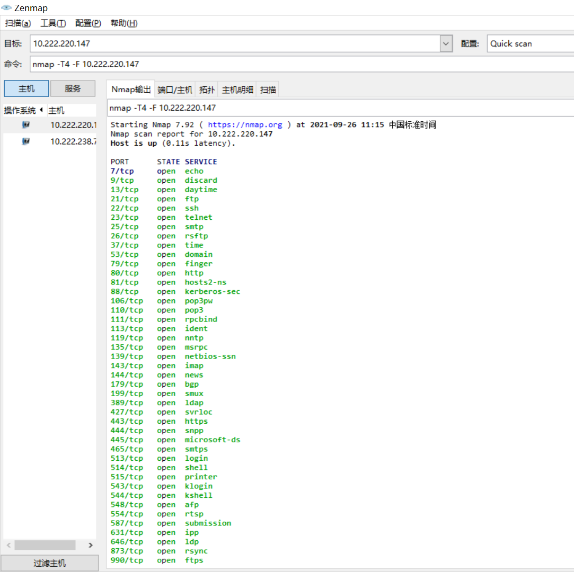Click the telnet service name
Viewport: 574px width, 572px height.
pos(198,217)
